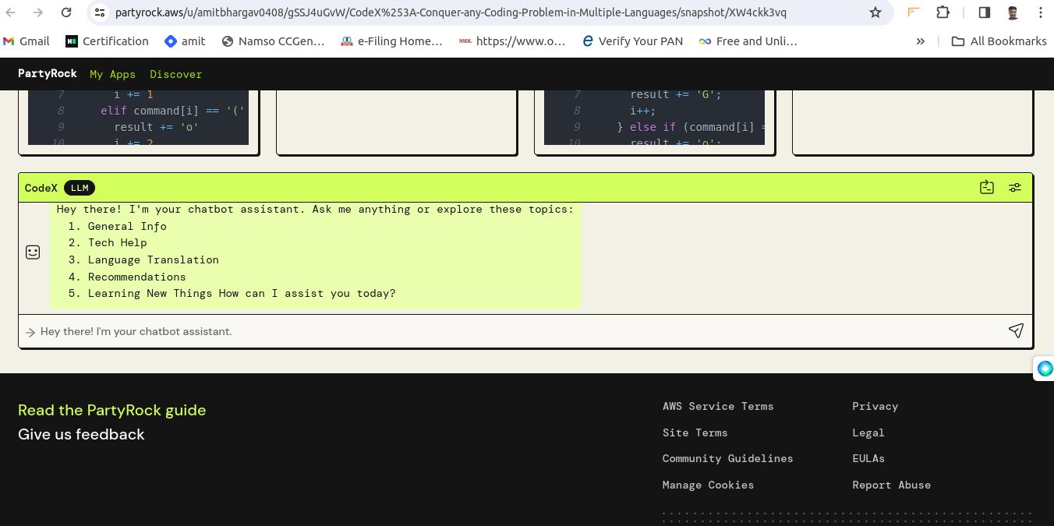Open the CodeX widget settings sliders icon
The width and height of the screenshot is (1054, 526).
pos(1015,187)
